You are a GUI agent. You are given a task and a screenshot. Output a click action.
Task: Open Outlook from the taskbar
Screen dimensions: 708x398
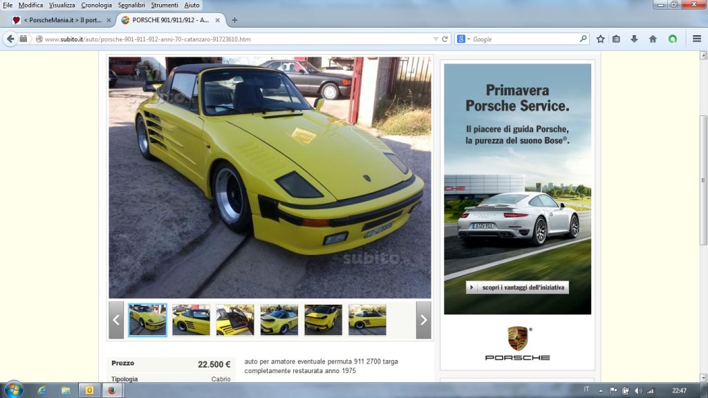click(x=89, y=390)
